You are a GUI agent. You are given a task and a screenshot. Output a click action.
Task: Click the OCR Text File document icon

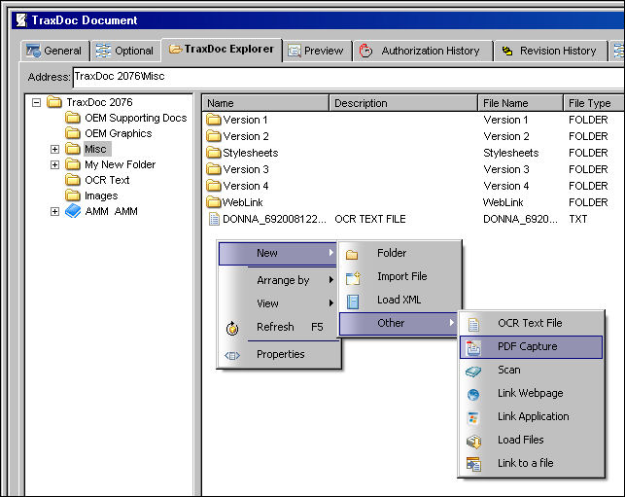473,325
